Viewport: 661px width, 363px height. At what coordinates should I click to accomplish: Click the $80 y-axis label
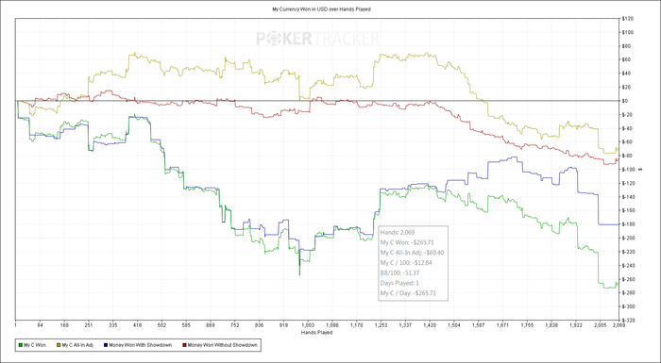pos(625,46)
